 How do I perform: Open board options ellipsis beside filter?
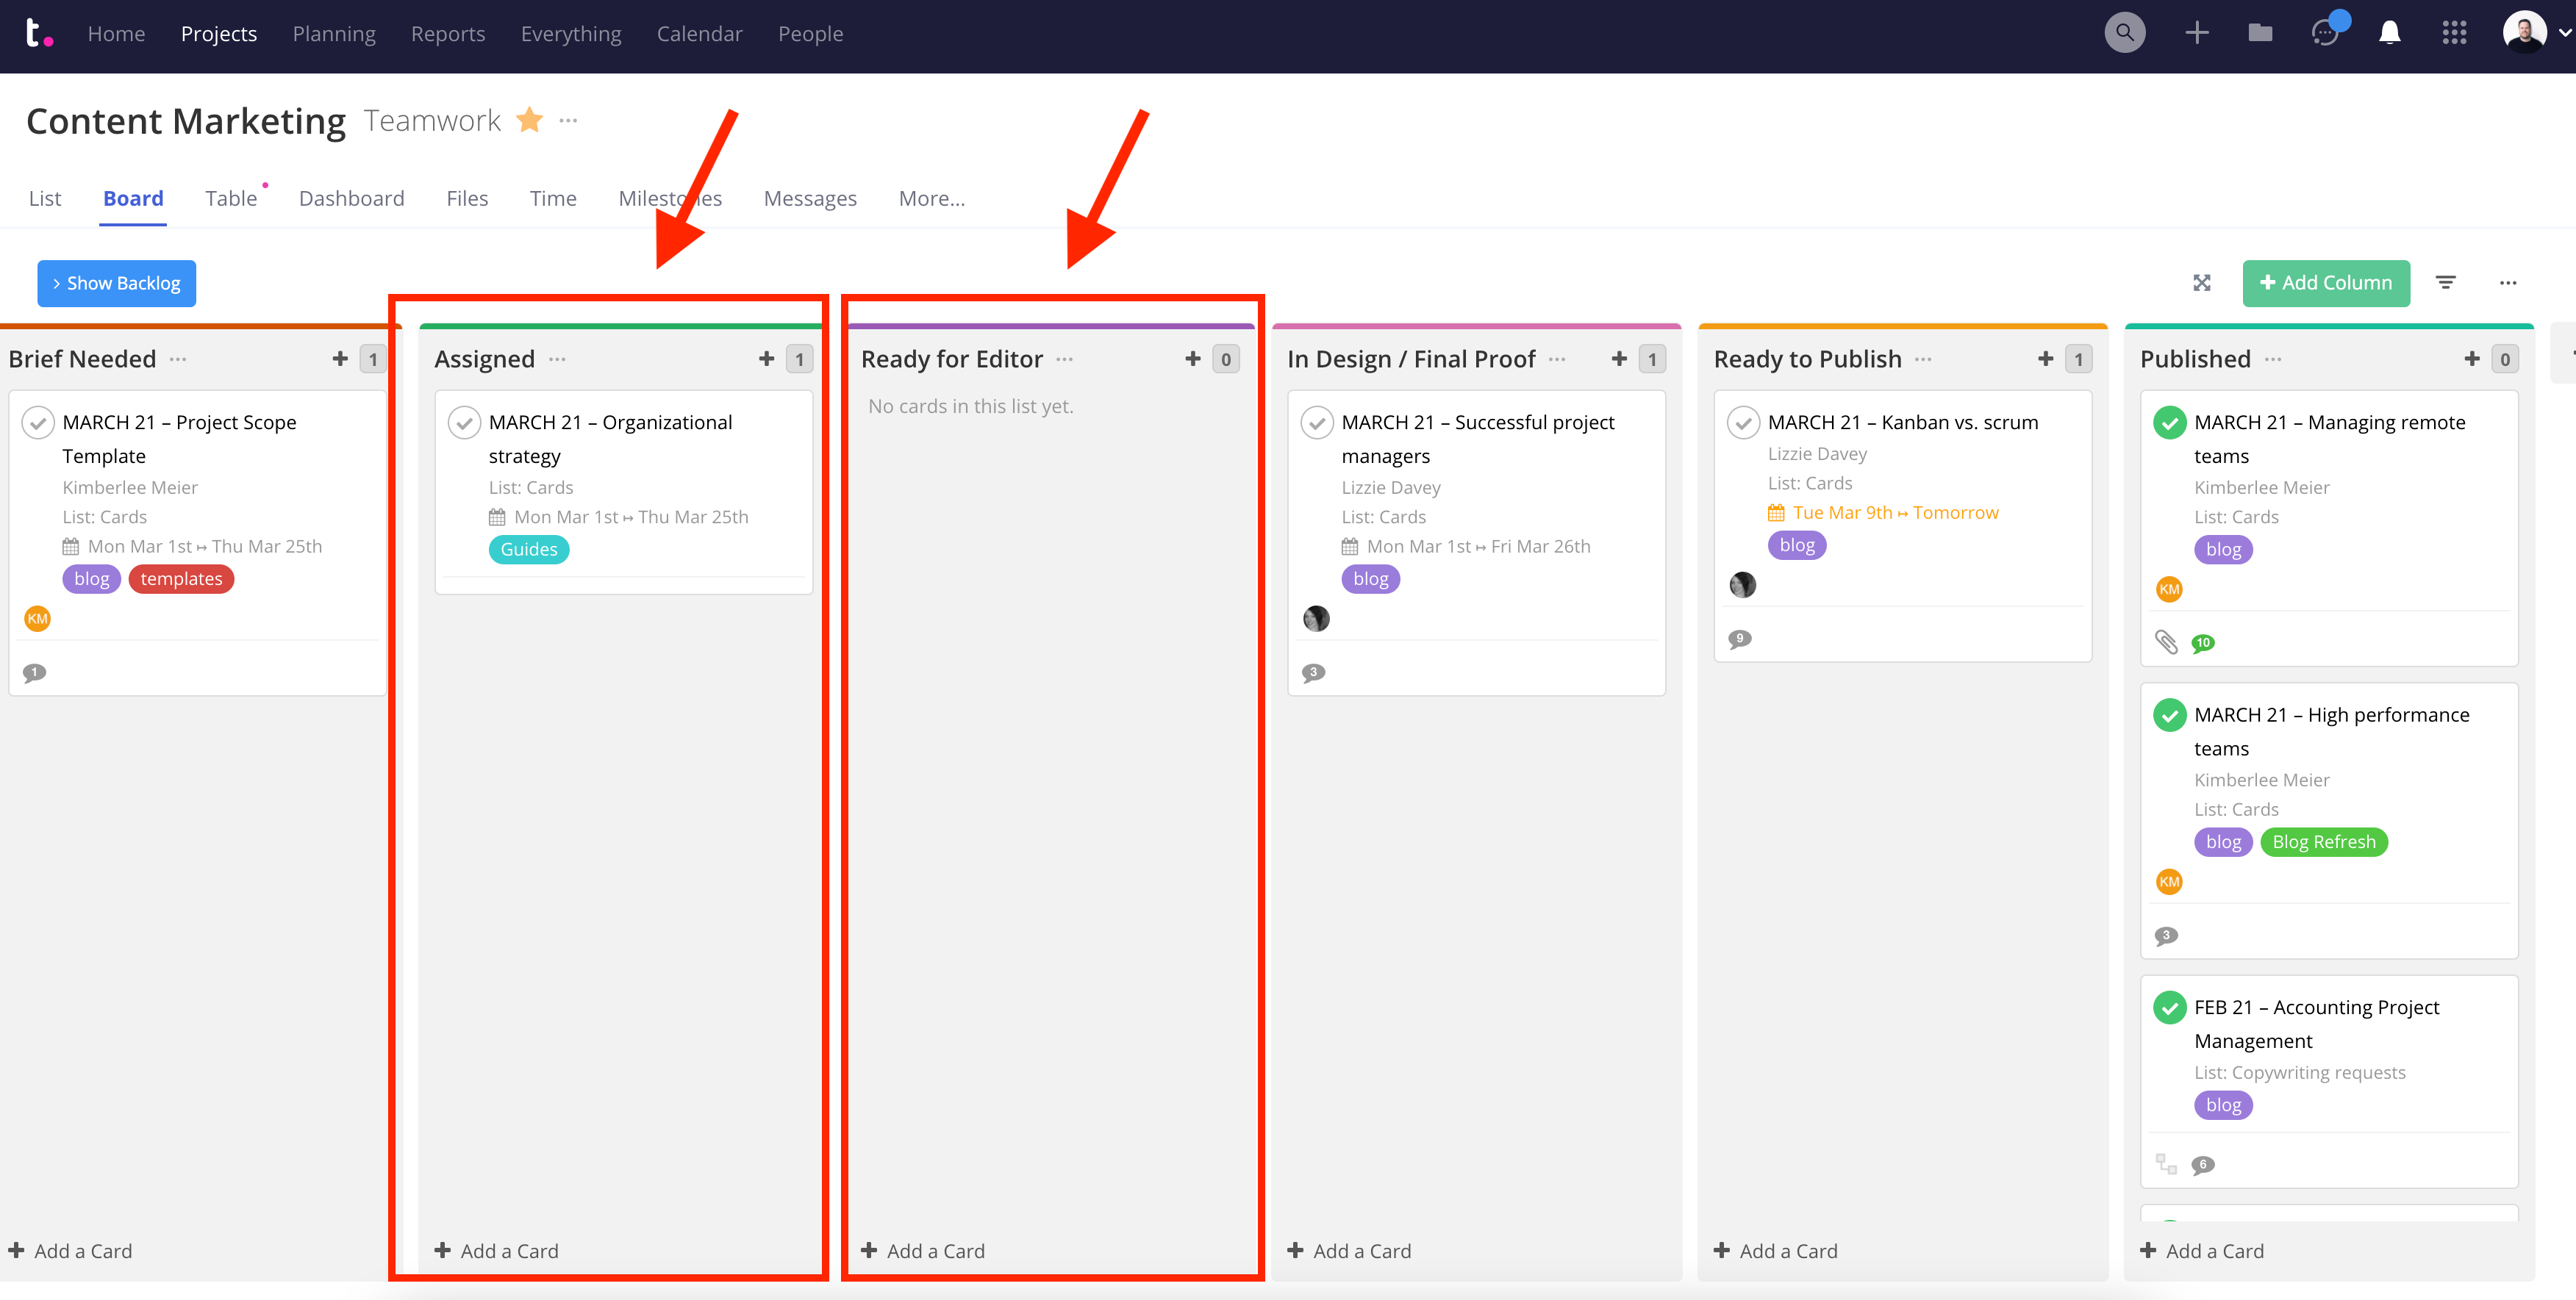point(2508,283)
